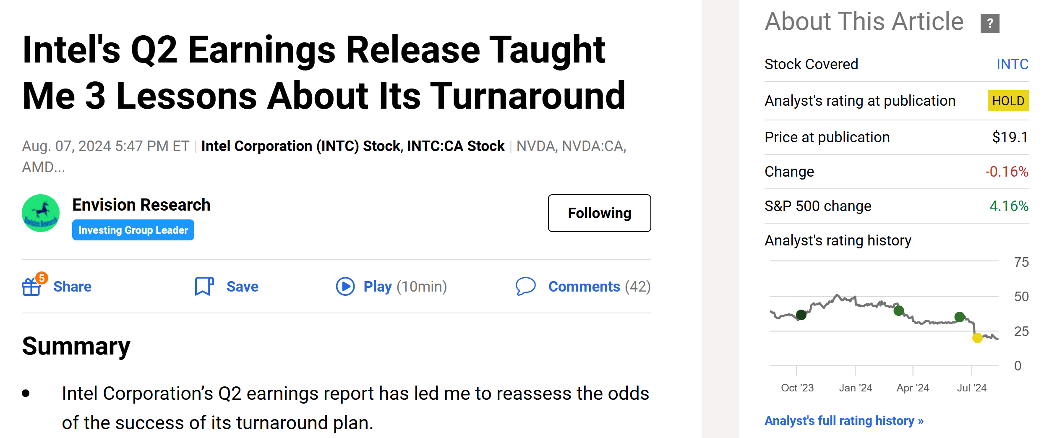Viewport: 1044px width, 438px height.
Task: Click the Investing Group Leader badge
Action: pyautogui.click(x=133, y=230)
